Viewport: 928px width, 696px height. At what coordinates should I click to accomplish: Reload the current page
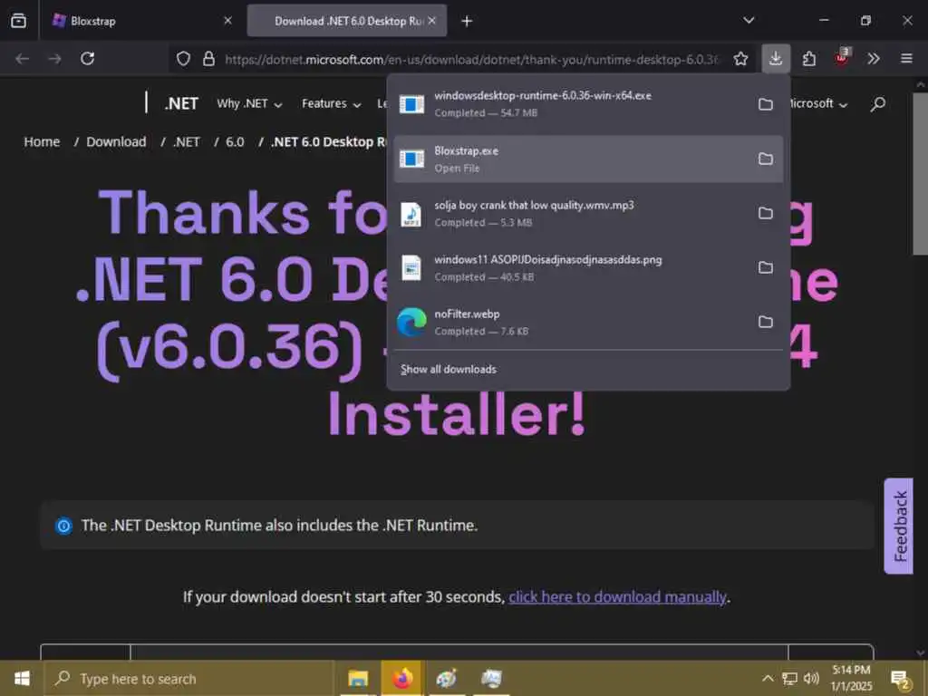[x=88, y=59]
